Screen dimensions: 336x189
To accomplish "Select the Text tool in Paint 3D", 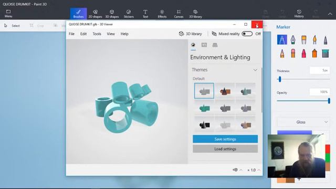I will (x=145, y=14).
